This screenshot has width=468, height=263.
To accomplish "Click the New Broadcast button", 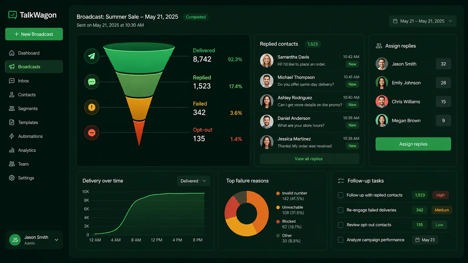I will pyautogui.click(x=34, y=34).
